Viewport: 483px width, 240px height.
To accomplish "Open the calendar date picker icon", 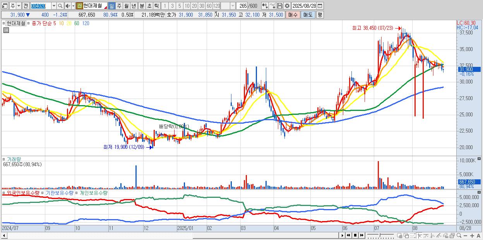I will click(320, 6).
